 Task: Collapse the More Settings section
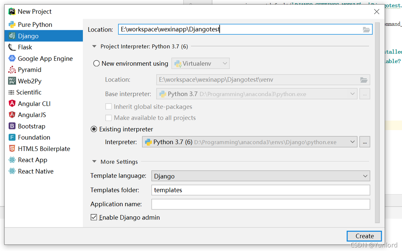point(94,162)
